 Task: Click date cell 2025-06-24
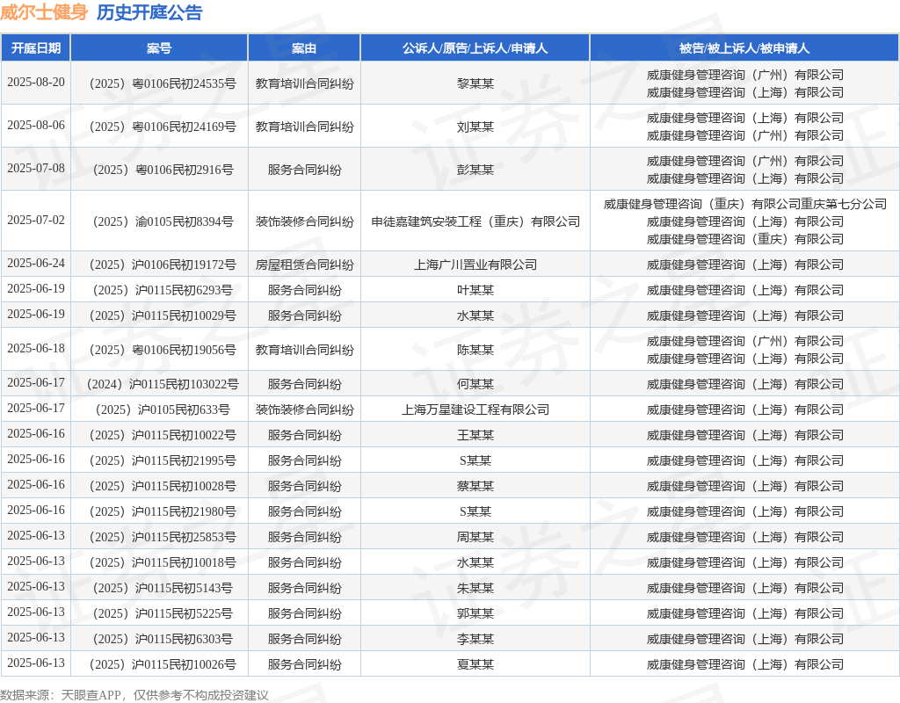click(35, 263)
